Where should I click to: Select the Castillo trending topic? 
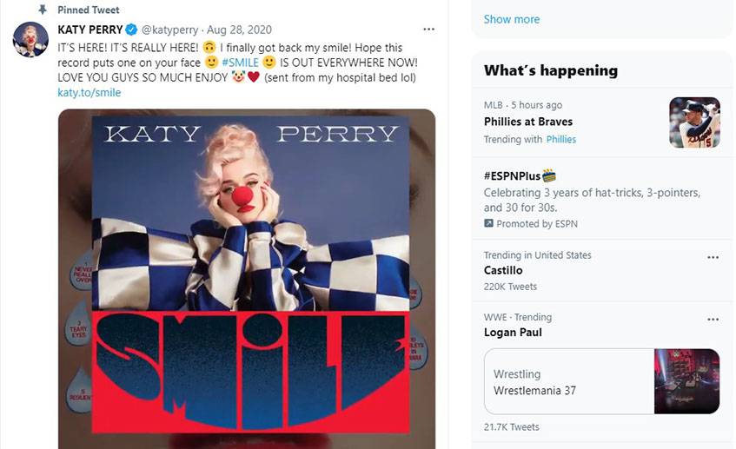click(503, 271)
